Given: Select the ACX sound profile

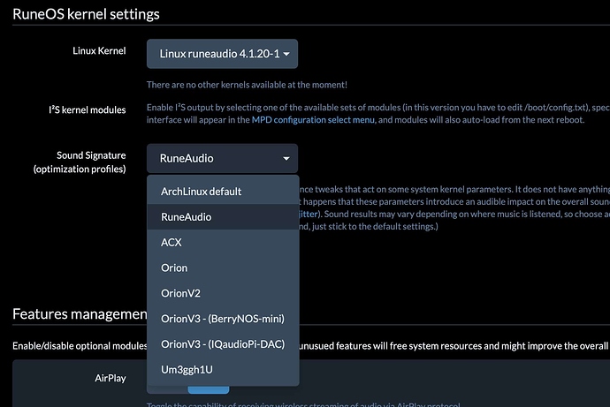Looking at the screenshot, I should click(223, 242).
